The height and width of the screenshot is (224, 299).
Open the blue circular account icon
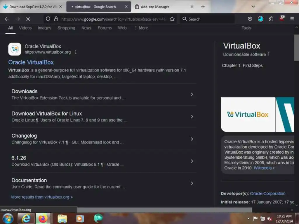tap(260, 19)
